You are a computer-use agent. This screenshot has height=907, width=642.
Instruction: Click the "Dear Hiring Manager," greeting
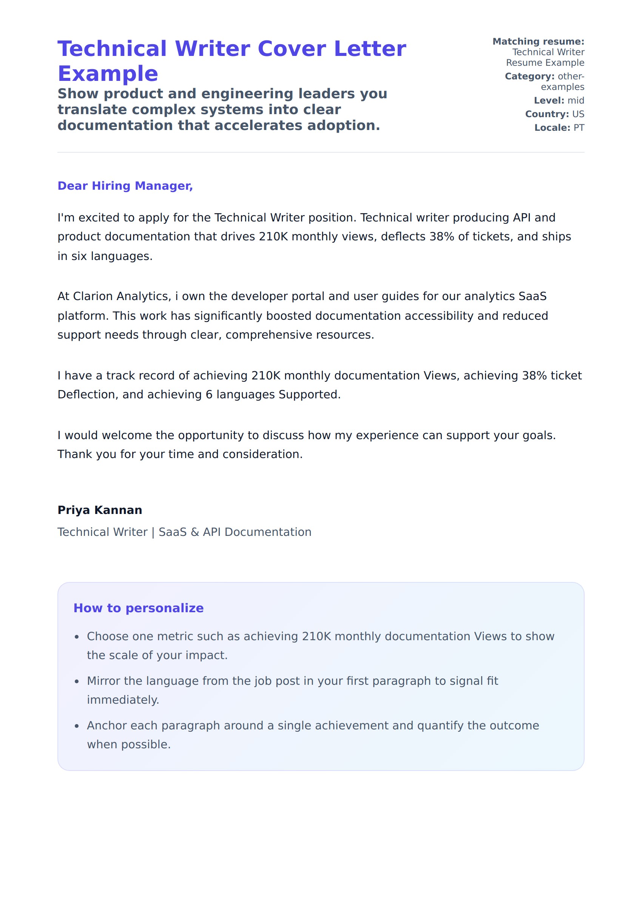(125, 186)
